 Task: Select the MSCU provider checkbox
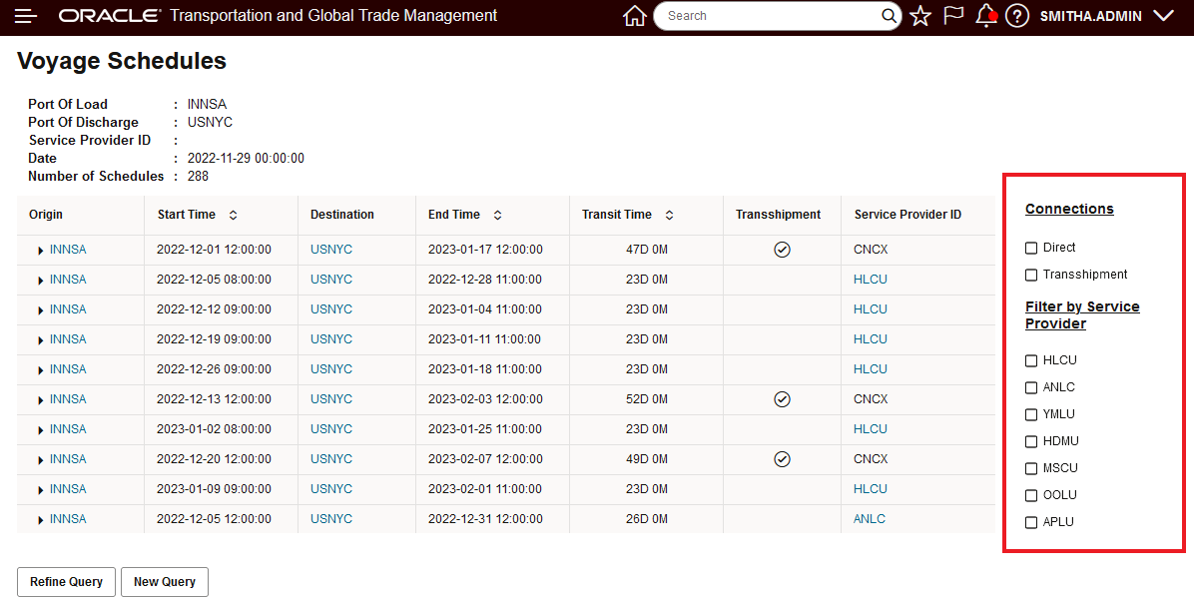tap(1031, 468)
